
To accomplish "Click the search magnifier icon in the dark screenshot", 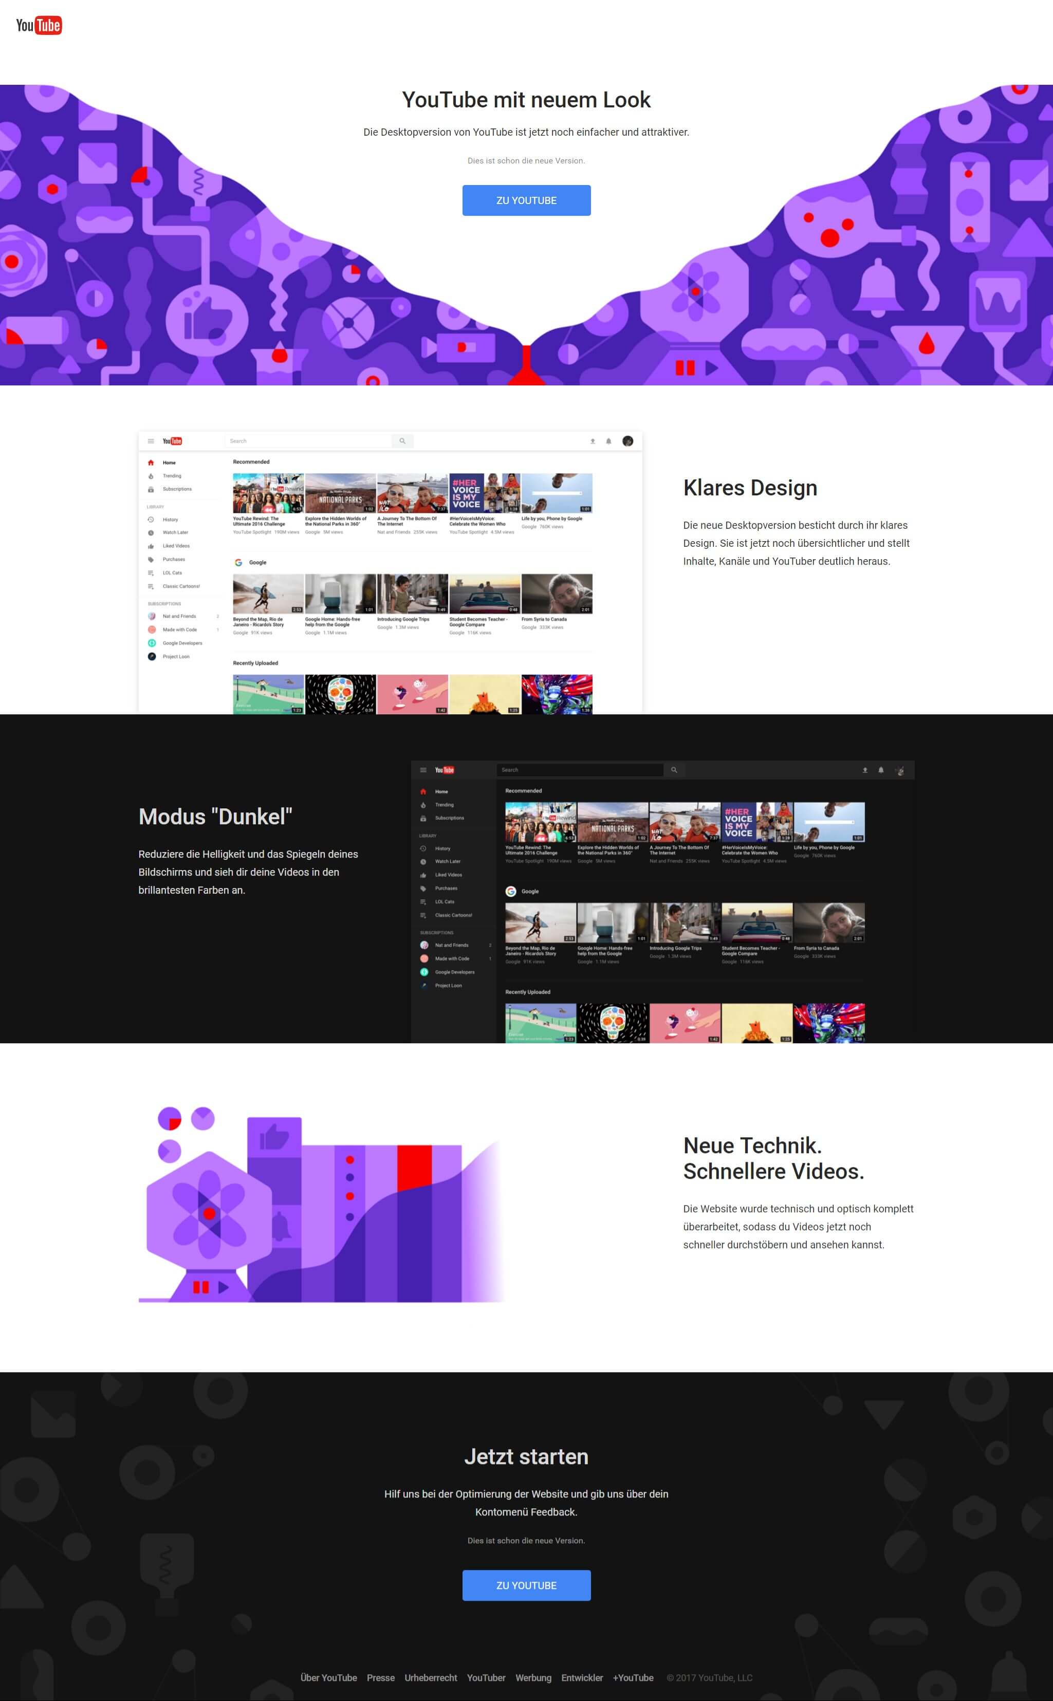I will [x=674, y=769].
